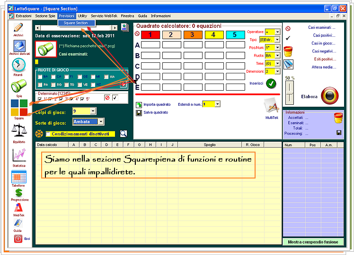The height and width of the screenshot is (255, 354).
Task: Toggle the MI ruota checkbox
Action: [93, 77]
